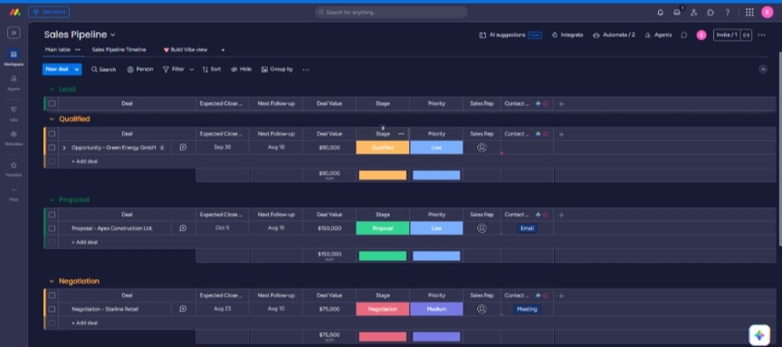Open Hide columns in the toolbar

pos(241,70)
